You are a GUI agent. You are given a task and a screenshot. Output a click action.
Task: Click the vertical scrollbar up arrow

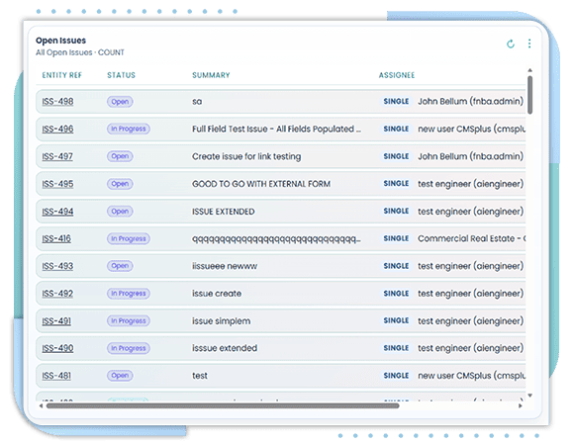(x=529, y=70)
